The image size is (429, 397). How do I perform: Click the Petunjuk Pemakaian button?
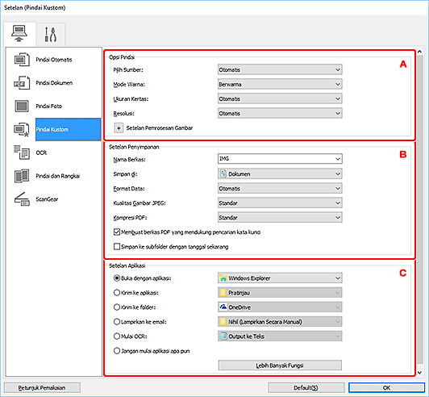(42, 387)
